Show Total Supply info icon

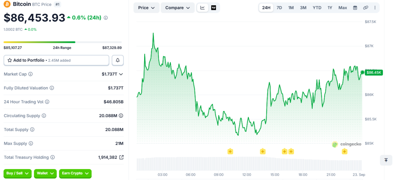pyautogui.click(x=32, y=130)
